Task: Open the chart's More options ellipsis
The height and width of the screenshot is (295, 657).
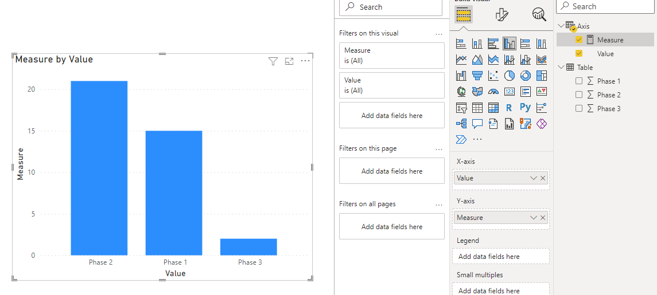Action: (x=305, y=61)
